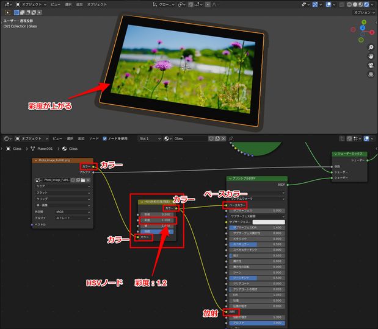Toggle proportional editing
Viewport: 378px width, 329px height.
[208, 4]
